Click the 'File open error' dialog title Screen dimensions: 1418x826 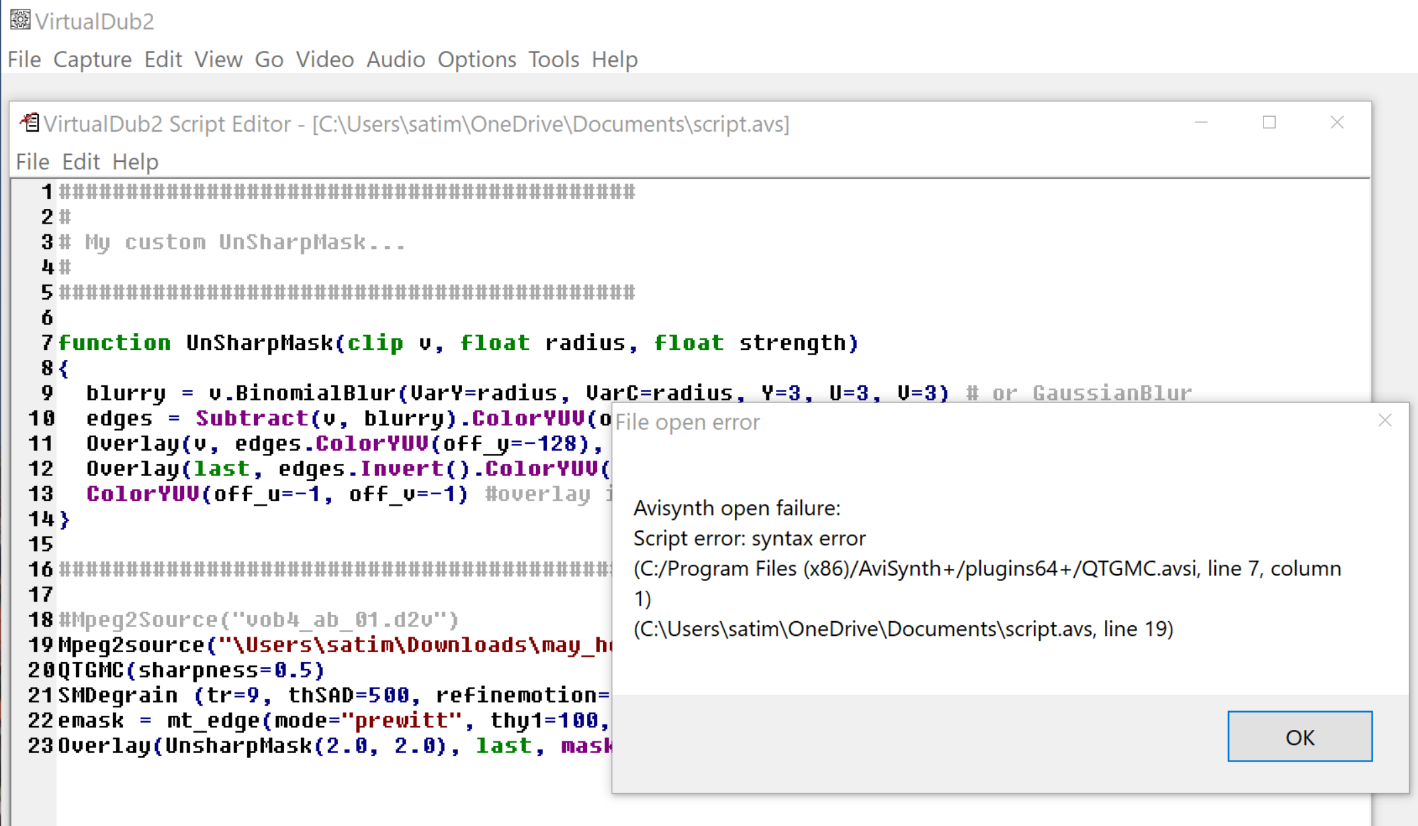coord(687,422)
